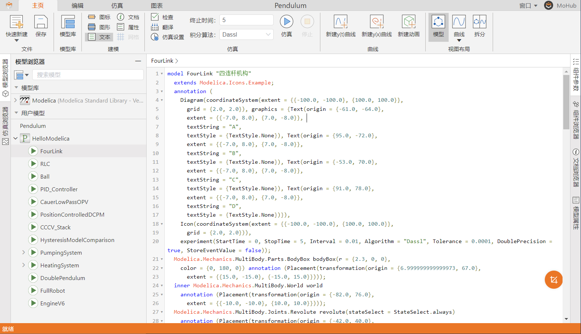The image size is (581, 334).
Task: Click the DoublePendulum model icon
Action: 33,278
